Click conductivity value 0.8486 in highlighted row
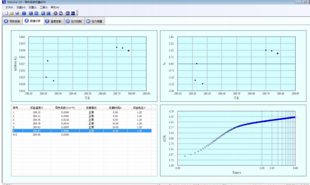Viewport: 310px width, 185px height. click(65, 131)
